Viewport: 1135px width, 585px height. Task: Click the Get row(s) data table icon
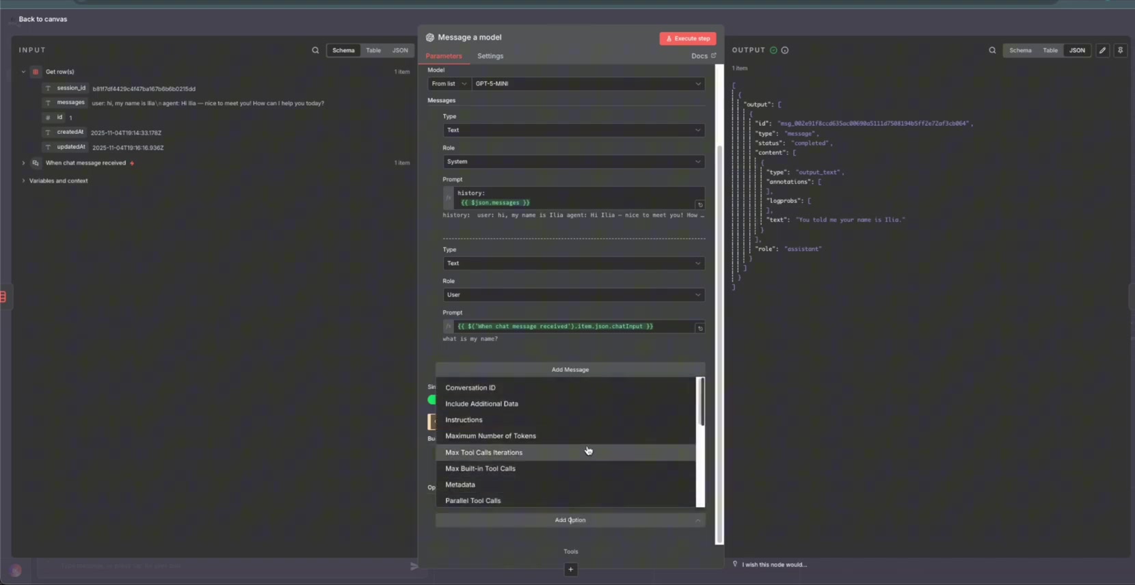(x=36, y=72)
